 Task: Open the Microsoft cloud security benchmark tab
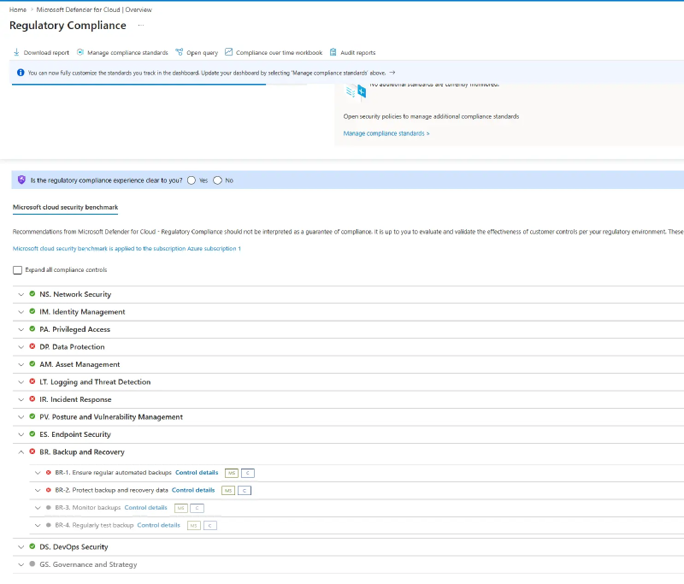[66, 207]
